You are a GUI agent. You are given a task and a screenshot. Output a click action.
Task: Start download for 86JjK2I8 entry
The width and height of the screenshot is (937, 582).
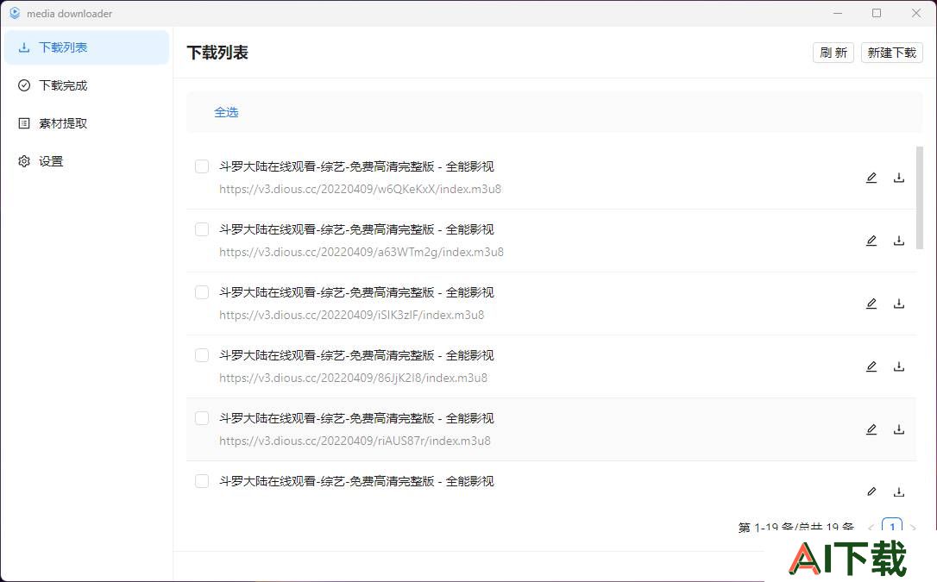[x=899, y=366]
